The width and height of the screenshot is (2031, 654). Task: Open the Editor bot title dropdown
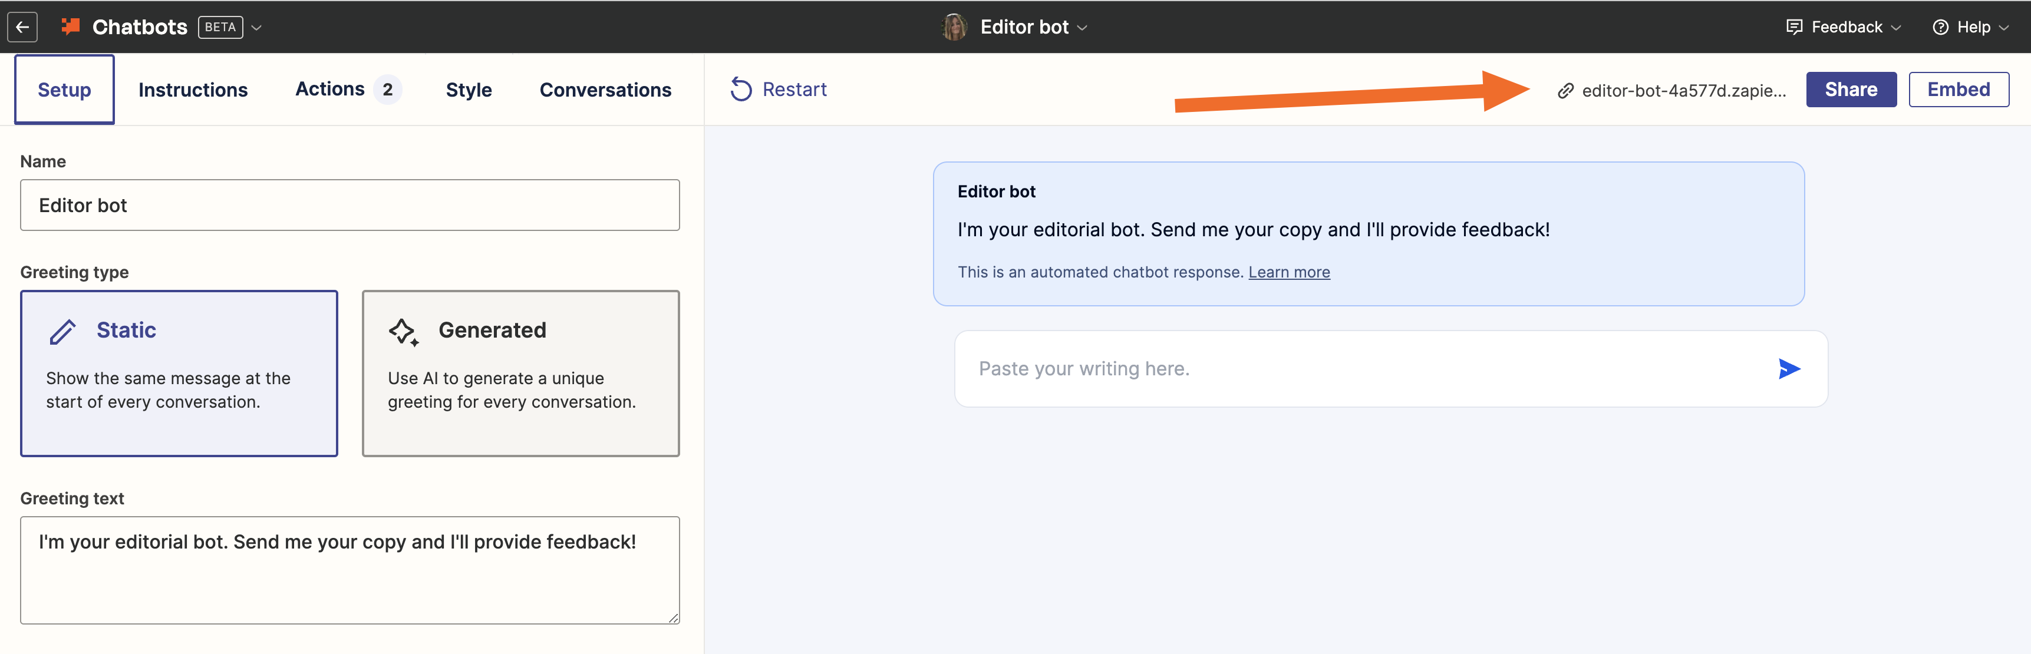[x=1034, y=27]
